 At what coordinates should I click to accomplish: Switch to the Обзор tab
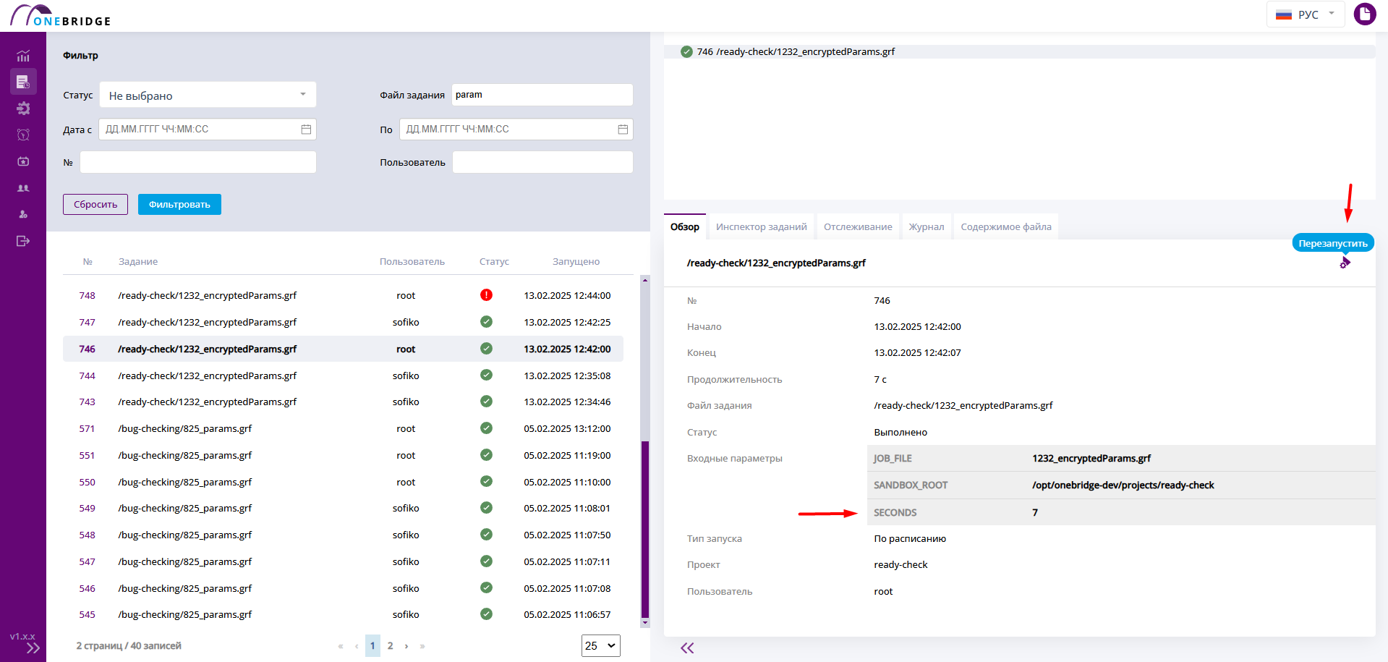tap(685, 226)
